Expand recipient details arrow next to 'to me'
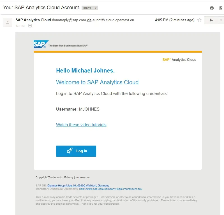224x215 pixels. click(30, 26)
